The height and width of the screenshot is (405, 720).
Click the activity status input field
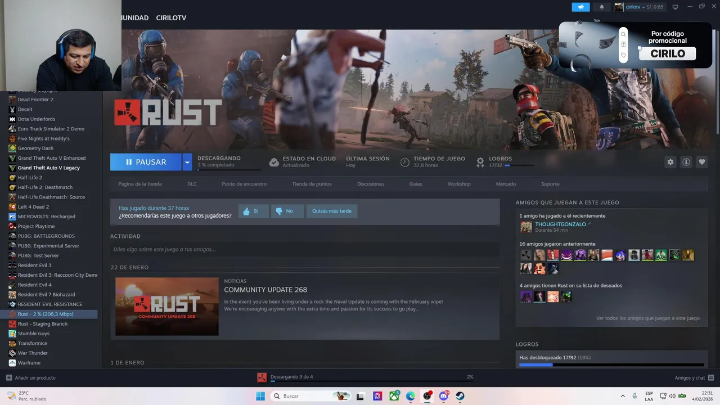click(305, 249)
